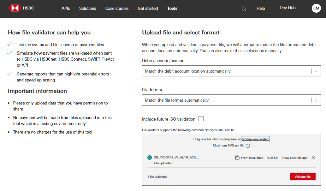Enable Include future ISO validation
The image size is (326, 191).
[201, 119]
